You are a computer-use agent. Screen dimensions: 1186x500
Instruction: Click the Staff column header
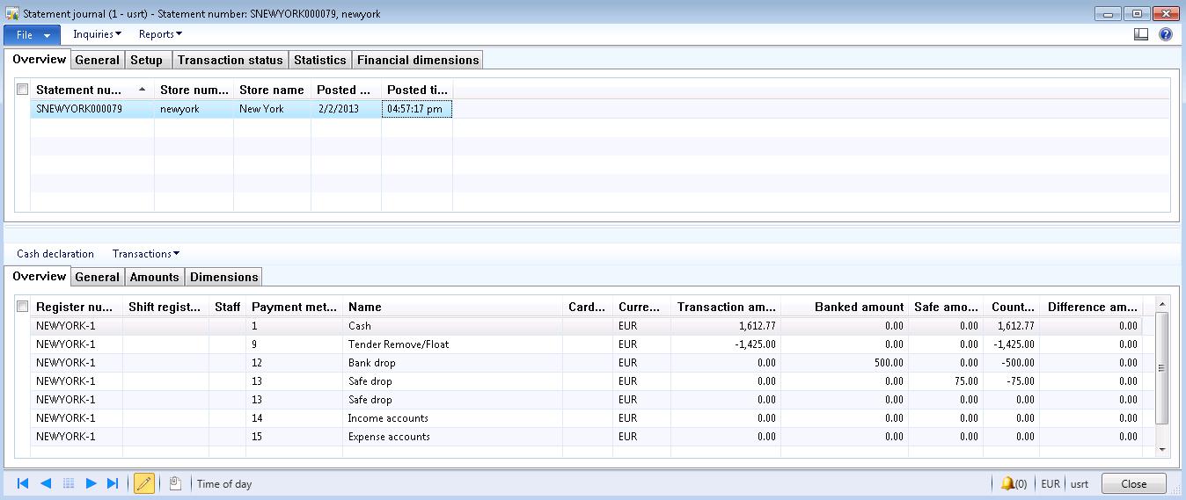point(227,307)
